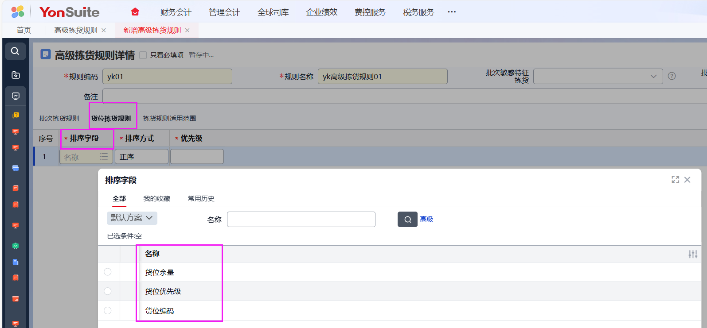
Task: Switch to the 我的收藏 tab
Action: (x=156, y=199)
